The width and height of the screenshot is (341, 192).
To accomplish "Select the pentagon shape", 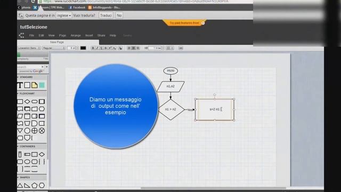I will pos(34,186).
